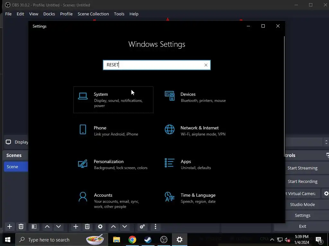The height and width of the screenshot is (246, 329).
Task: Add a source with the Sources plus button
Action: point(76,226)
